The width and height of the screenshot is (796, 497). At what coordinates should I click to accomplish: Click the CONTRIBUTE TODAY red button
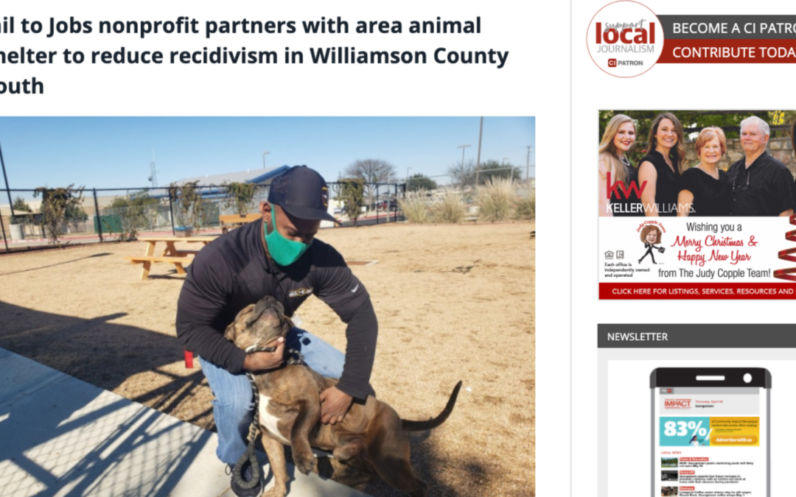(731, 52)
